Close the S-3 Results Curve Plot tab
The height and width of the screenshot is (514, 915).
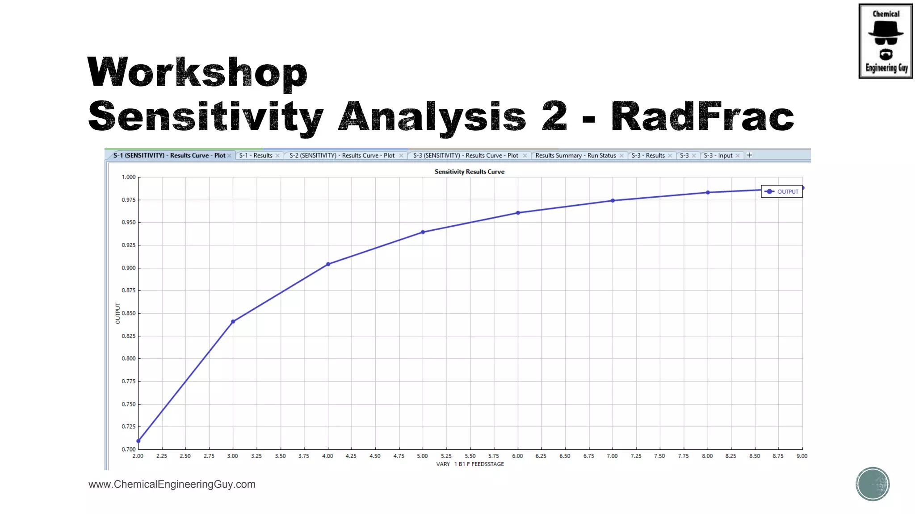(x=525, y=156)
